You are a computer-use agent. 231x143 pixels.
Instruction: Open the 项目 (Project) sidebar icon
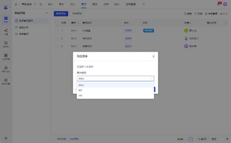6,20
